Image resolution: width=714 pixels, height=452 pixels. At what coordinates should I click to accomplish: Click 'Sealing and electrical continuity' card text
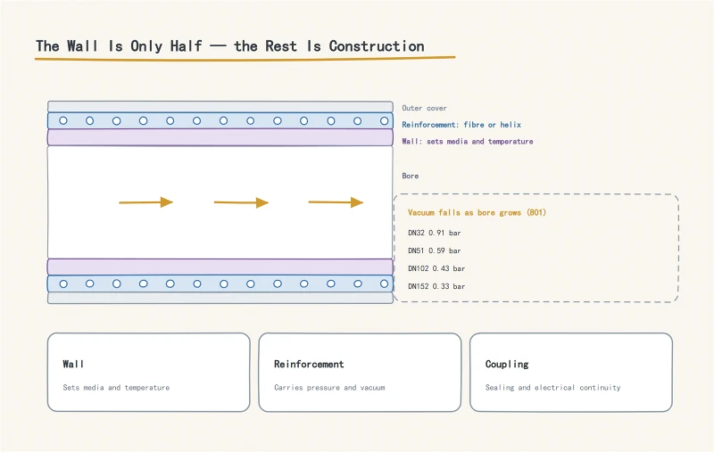pyautogui.click(x=552, y=388)
